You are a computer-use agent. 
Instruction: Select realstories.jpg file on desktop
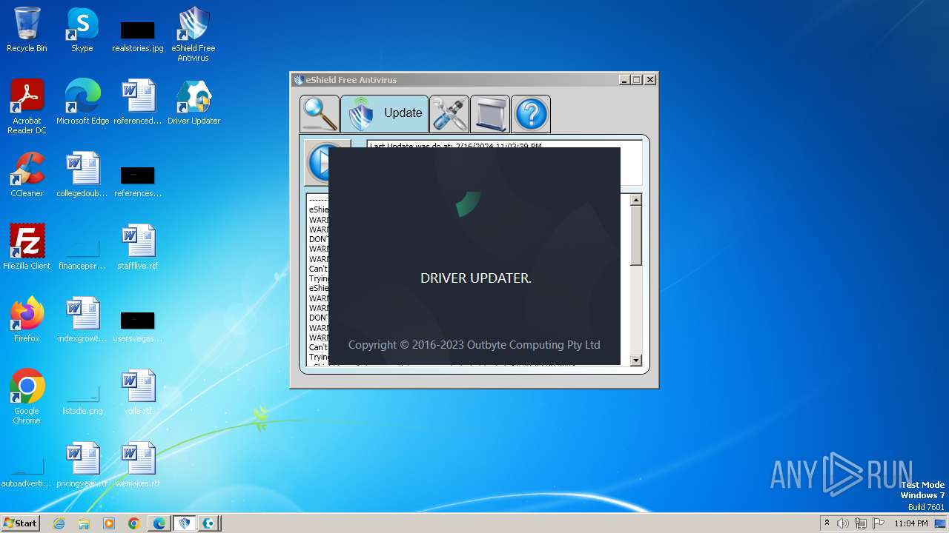[138, 37]
